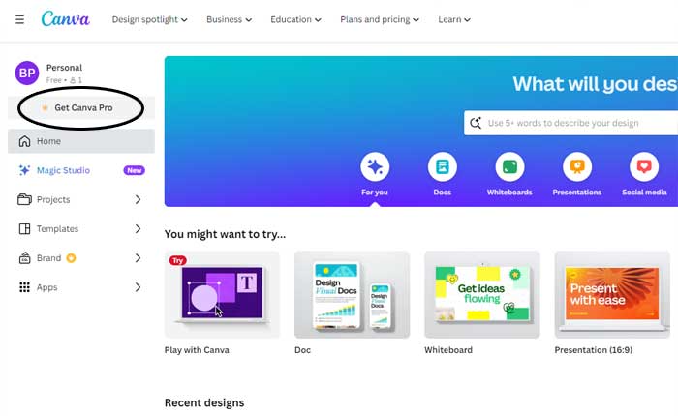Screen dimensions: 678x416
Task: Click the Magic Studio sparkle icon
Action: 24,170
